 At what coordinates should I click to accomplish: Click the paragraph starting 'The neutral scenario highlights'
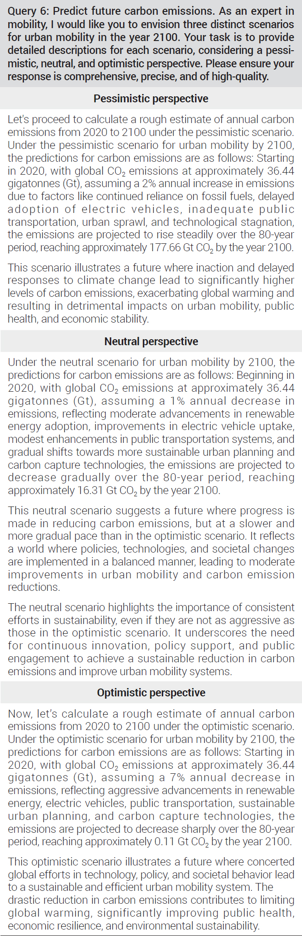[151, 639]
